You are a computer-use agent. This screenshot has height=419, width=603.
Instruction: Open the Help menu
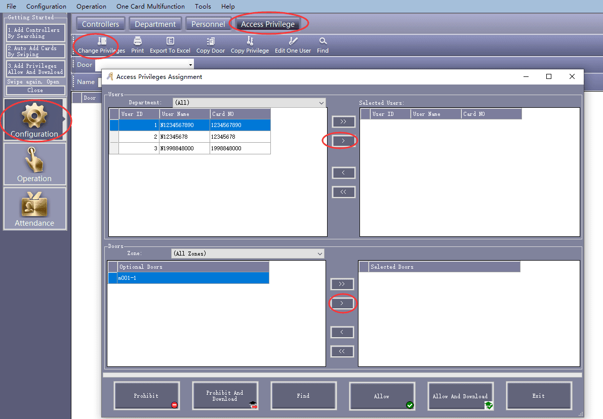[x=228, y=6]
